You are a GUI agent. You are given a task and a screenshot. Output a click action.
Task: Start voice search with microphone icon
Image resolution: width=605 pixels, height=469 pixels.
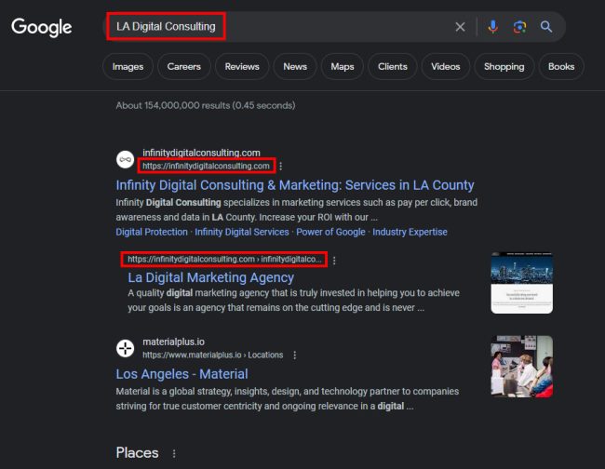[x=493, y=27]
